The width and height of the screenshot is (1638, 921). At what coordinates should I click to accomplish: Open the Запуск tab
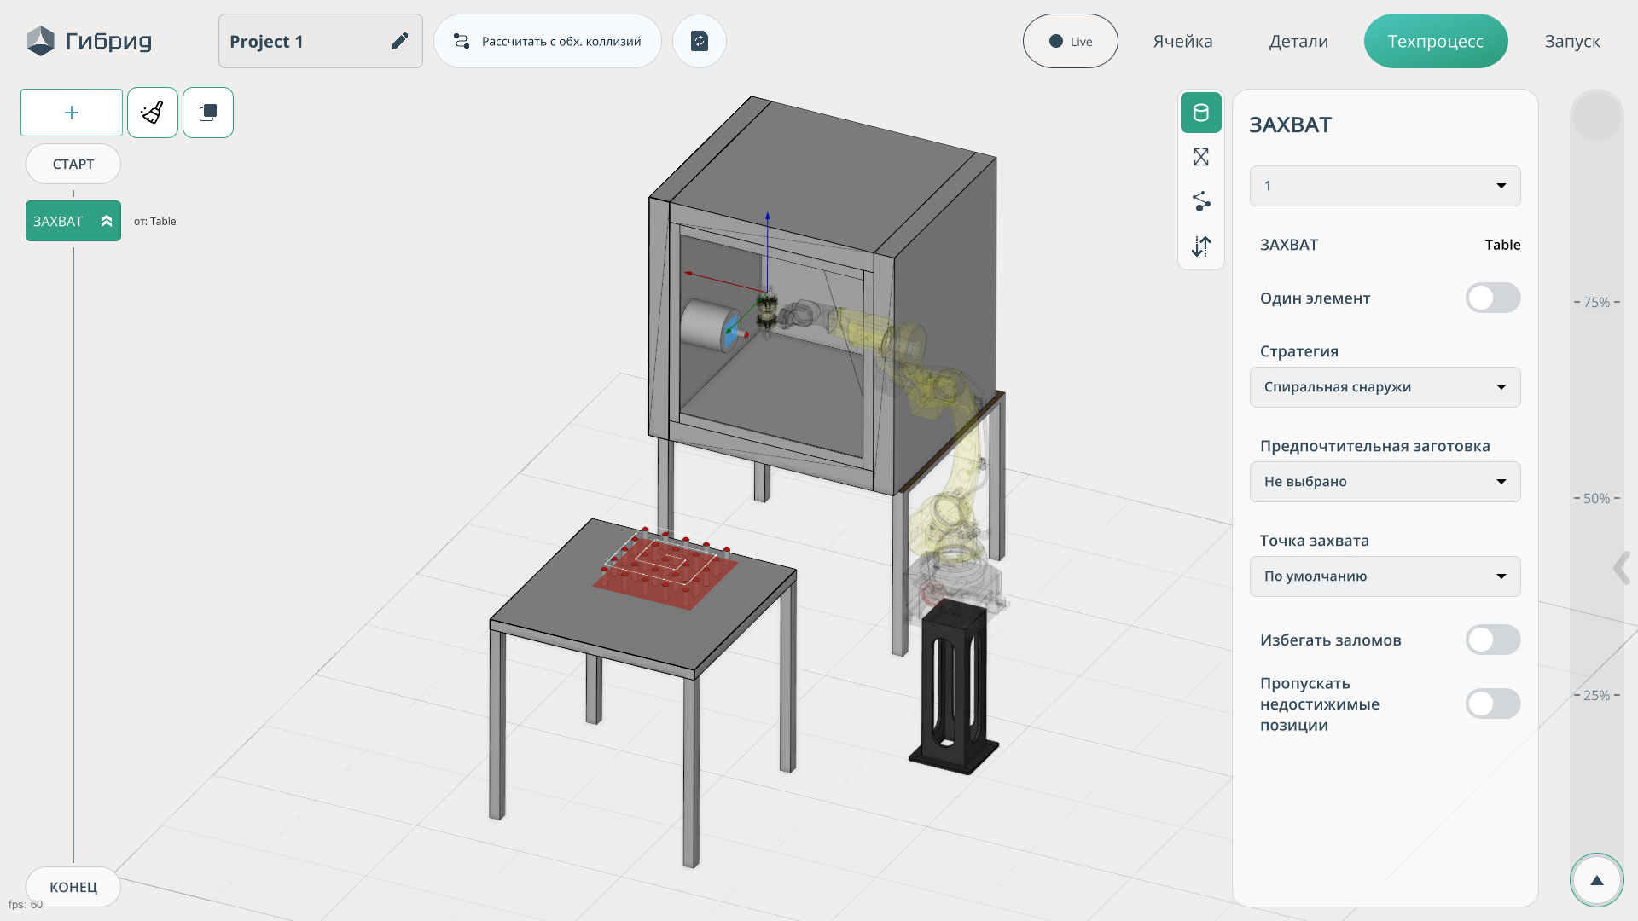[x=1571, y=41]
